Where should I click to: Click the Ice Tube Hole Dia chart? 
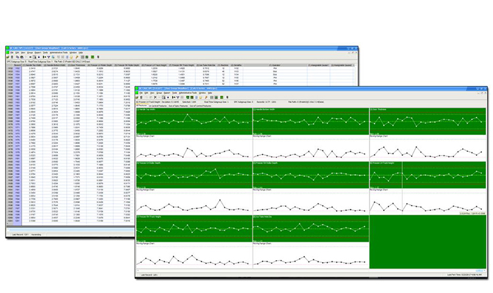310,227
